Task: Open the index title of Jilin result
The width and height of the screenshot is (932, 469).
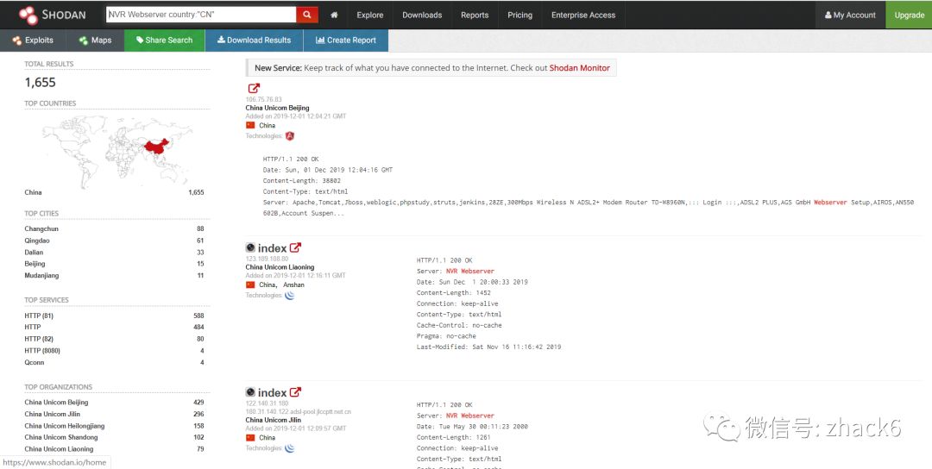Action: (272, 393)
